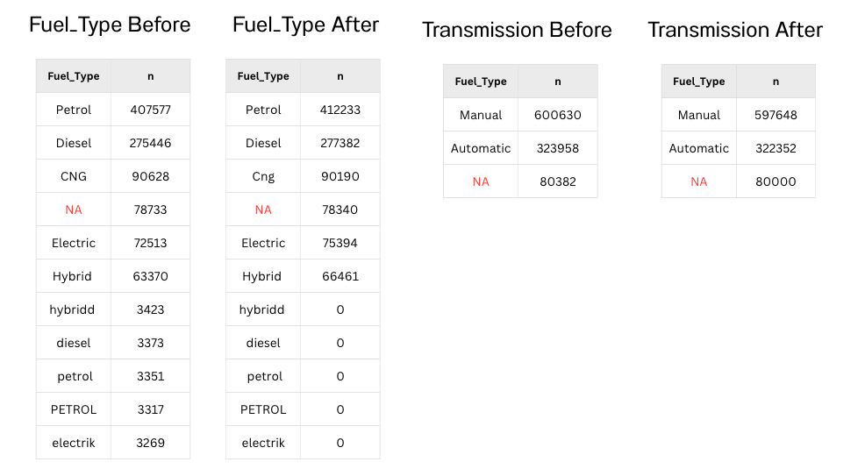Click the Petrol count 407577 cell
The height and width of the screenshot is (469, 865).
coord(151,110)
